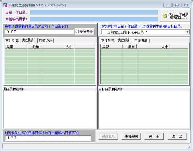Open right 文件列表 tab
This screenshot has height=151, width=193.
tap(108, 41)
